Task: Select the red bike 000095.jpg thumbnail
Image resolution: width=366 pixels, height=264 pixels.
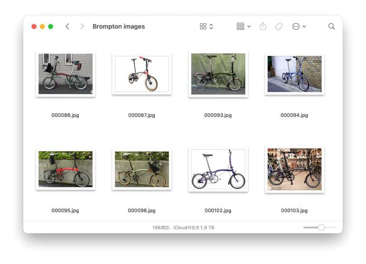Action: [66, 169]
